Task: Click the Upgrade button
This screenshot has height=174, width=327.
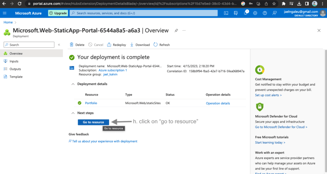Action: coord(58,13)
